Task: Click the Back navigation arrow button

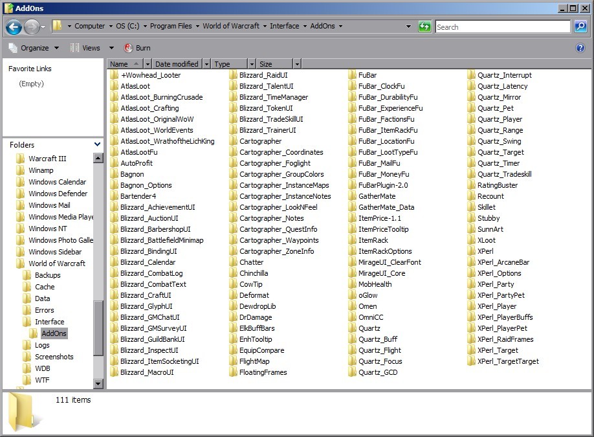Action: click(14, 27)
